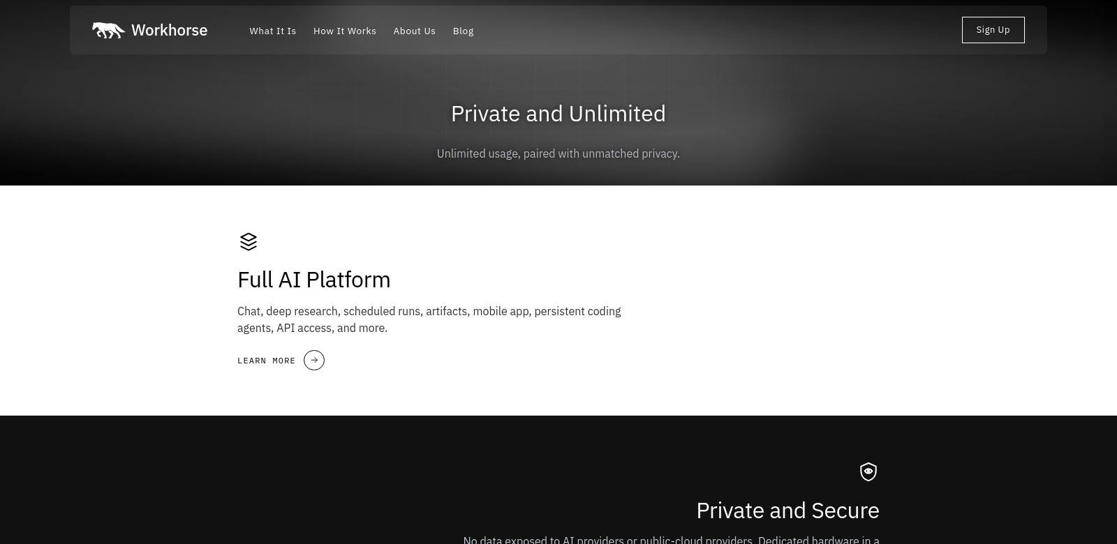The width and height of the screenshot is (1117, 544).
Task: Click the shield eye icon above Private and Secure
Action: [868, 472]
